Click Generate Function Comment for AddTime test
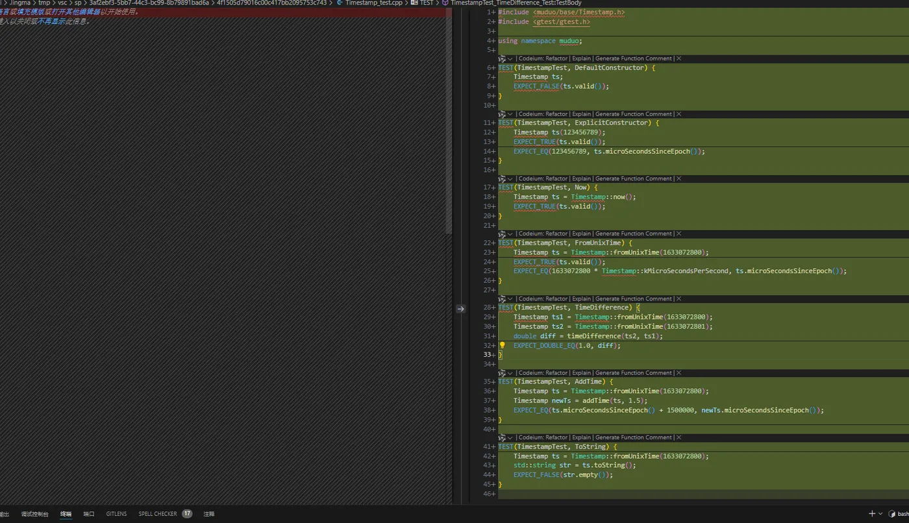909x523 pixels. 634,372
